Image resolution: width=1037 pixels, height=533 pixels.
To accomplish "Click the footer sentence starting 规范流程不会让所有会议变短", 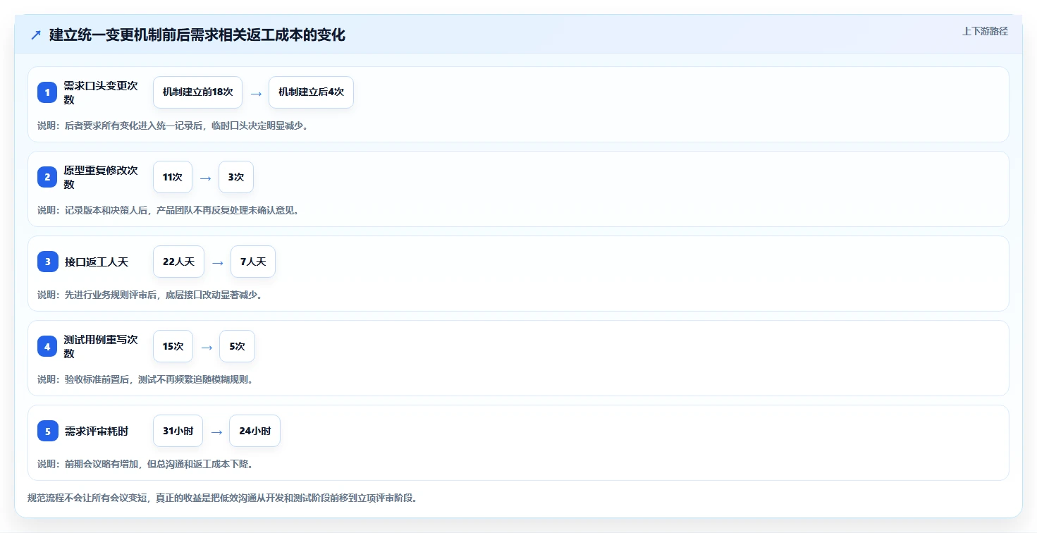I will (x=222, y=498).
